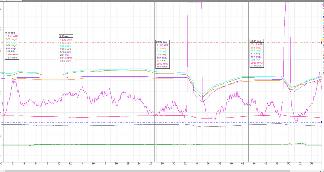Select the 9.83 sec cursor label
324x172 pixels.
(66, 36)
